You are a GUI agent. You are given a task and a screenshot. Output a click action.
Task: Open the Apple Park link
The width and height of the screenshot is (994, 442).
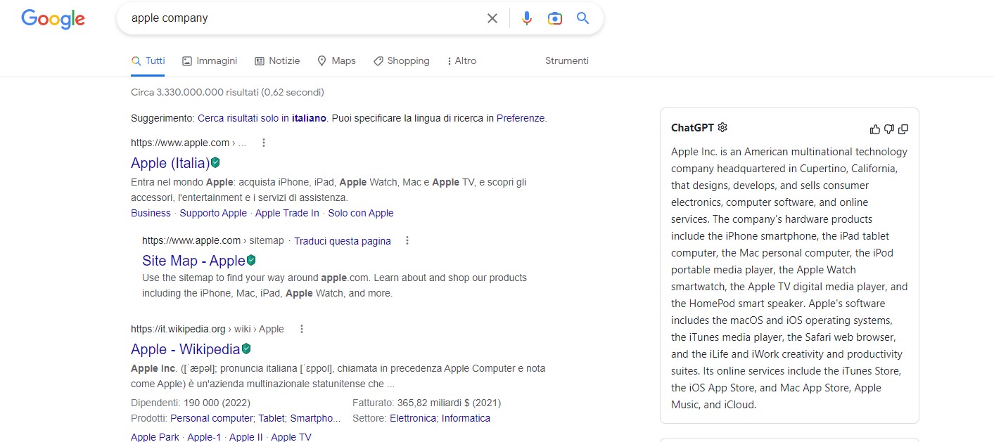pos(155,437)
